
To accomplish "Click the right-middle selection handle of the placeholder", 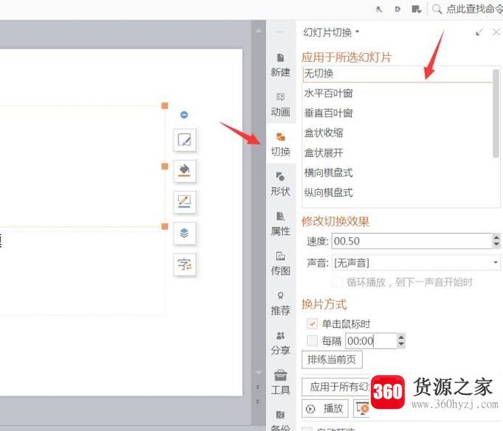I will pos(164,167).
